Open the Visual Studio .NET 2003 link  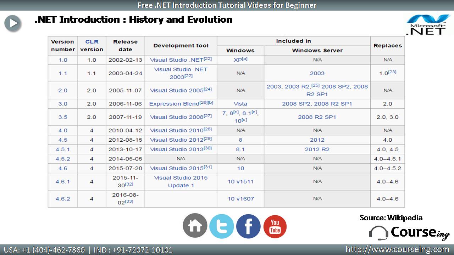181,73
